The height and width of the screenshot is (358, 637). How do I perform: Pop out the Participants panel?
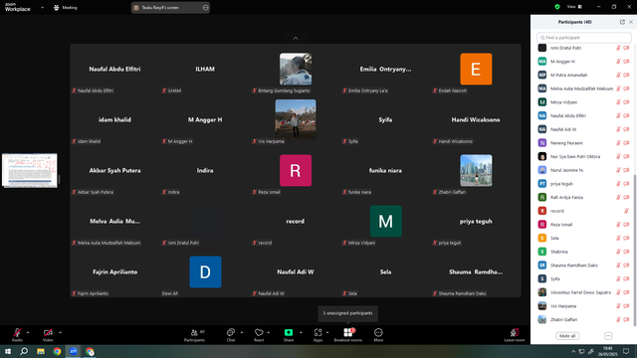point(622,22)
